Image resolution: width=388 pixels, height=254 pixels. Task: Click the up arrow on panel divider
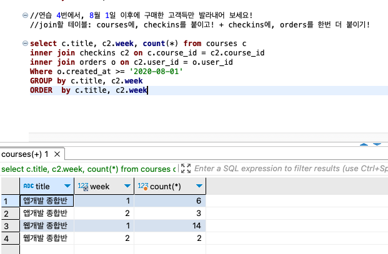pos(364,144)
